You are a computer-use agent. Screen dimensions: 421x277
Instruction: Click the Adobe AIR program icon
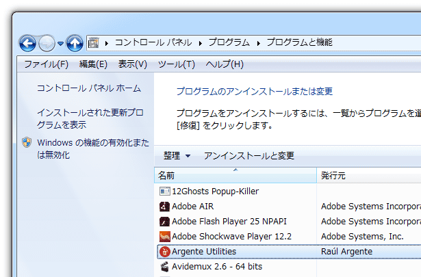(164, 207)
